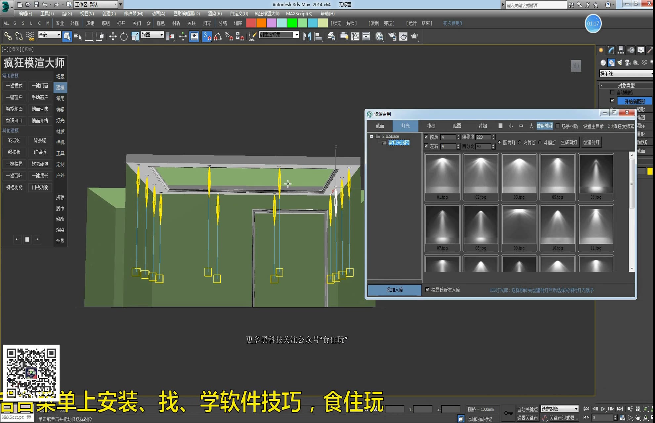Collapse the 2.IESBase tree node
The width and height of the screenshot is (655, 423).
click(371, 136)
